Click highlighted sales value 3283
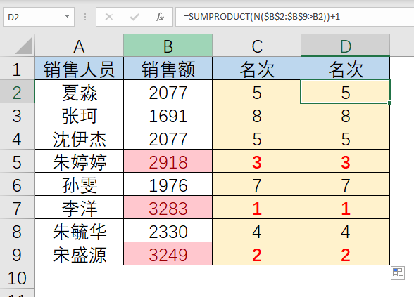This screenshot has width=414, height=297. [x=168, y=207]
